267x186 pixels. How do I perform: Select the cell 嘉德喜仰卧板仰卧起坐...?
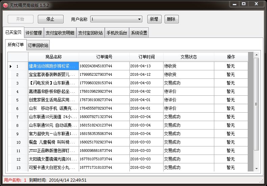pos(53,91)
